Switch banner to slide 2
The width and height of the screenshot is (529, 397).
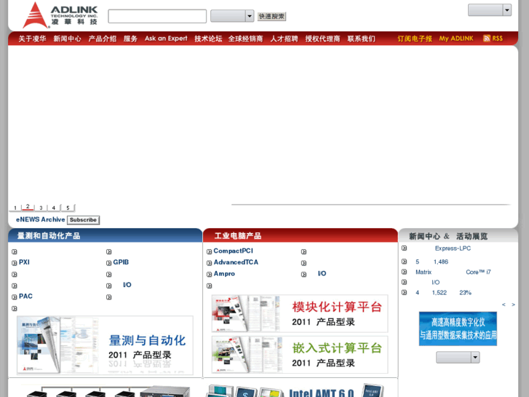[28, 207]
